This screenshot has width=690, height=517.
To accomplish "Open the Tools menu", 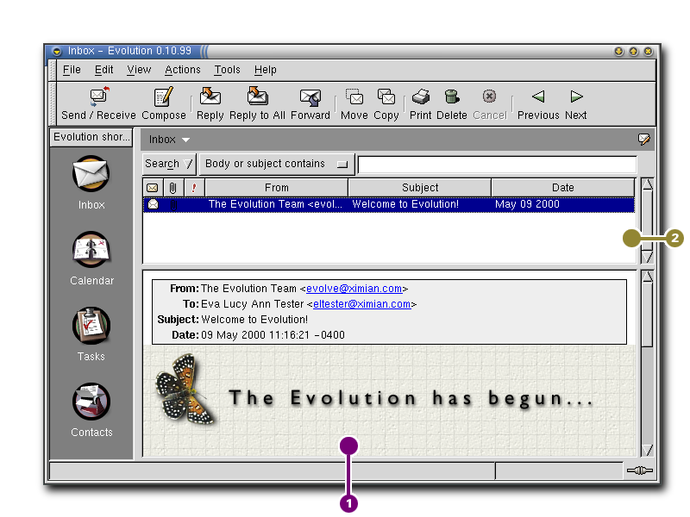I will (227, 70).
